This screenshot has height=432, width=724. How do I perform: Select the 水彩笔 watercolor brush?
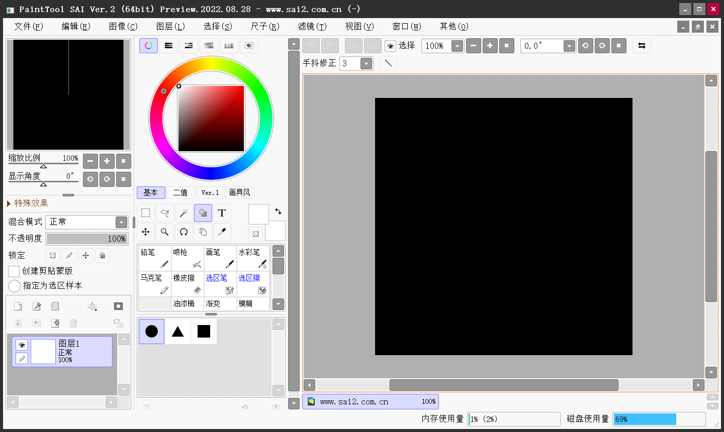coord(252,258)
